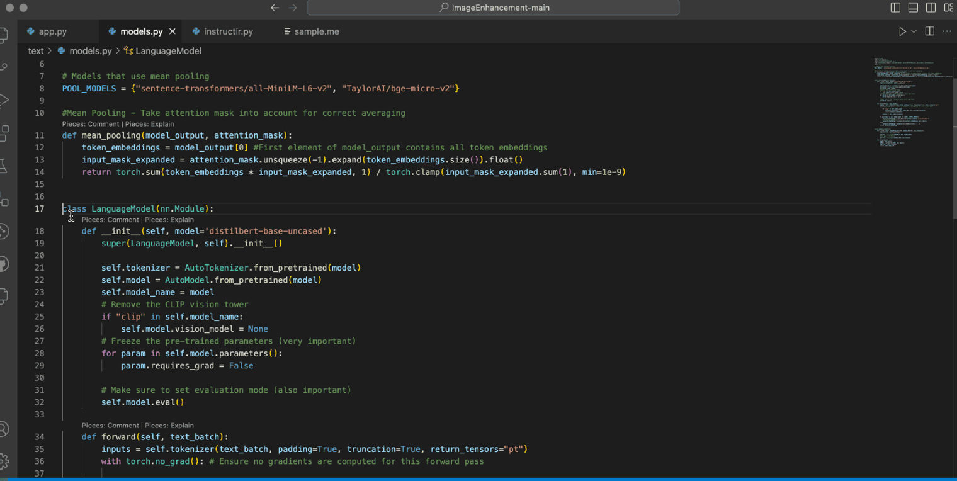957x481 pixels.
Task: Open the Accounts icon in activity bar
Action: click(4, 429)
